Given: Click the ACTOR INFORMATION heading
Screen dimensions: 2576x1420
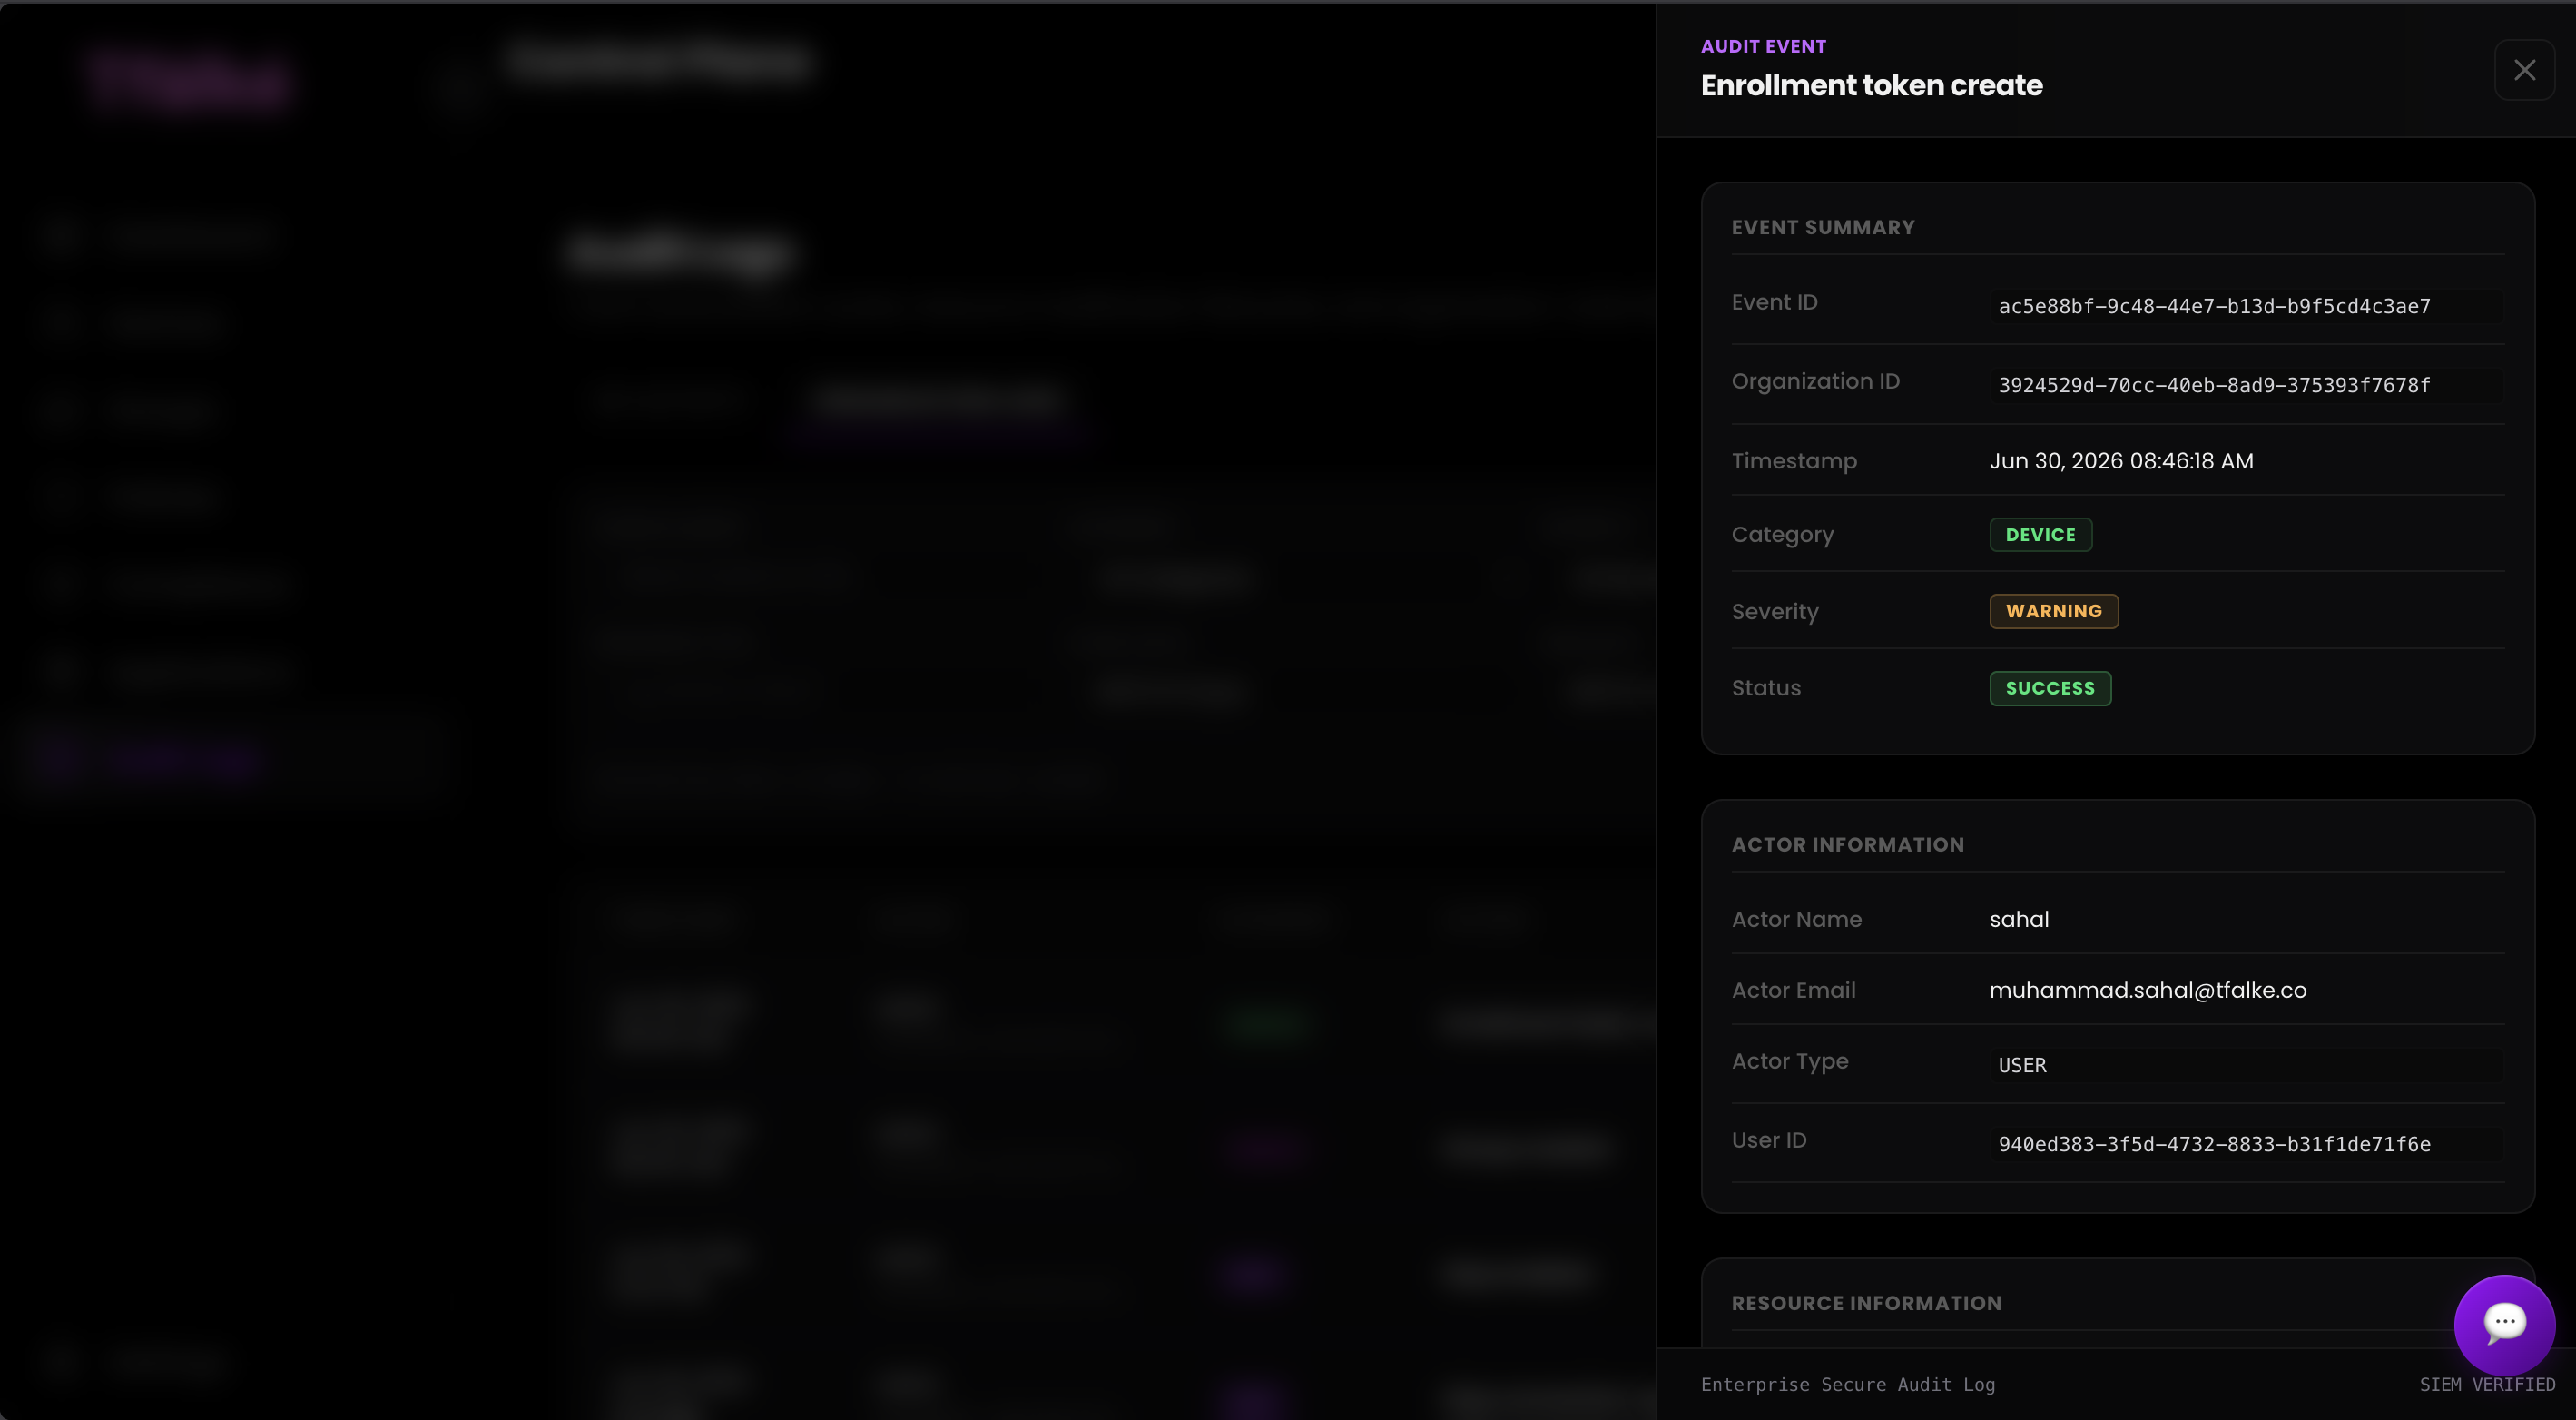Looking at the screenshot, I should point(1847,845).
